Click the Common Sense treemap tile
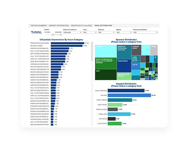Viewport: 188px width, 141px height. point(136,50)
